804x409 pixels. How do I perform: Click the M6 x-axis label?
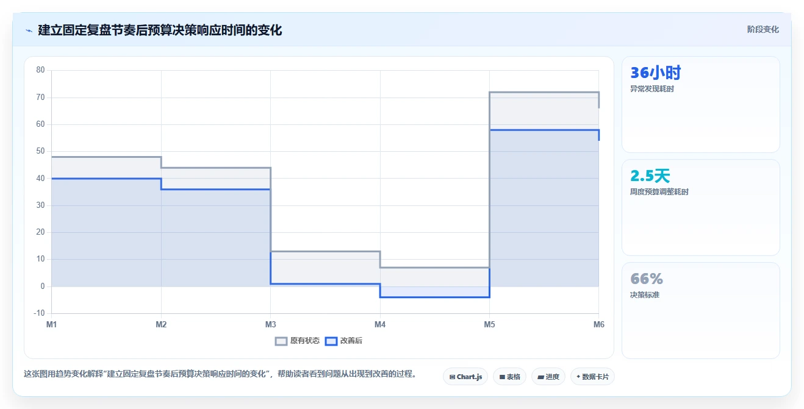tap(598, 324)
